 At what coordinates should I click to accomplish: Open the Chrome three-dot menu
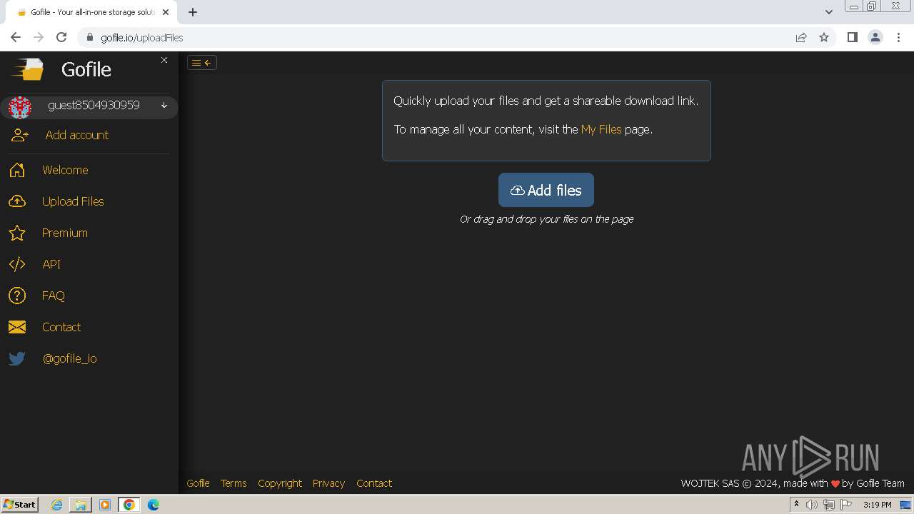tap(898, 37)
